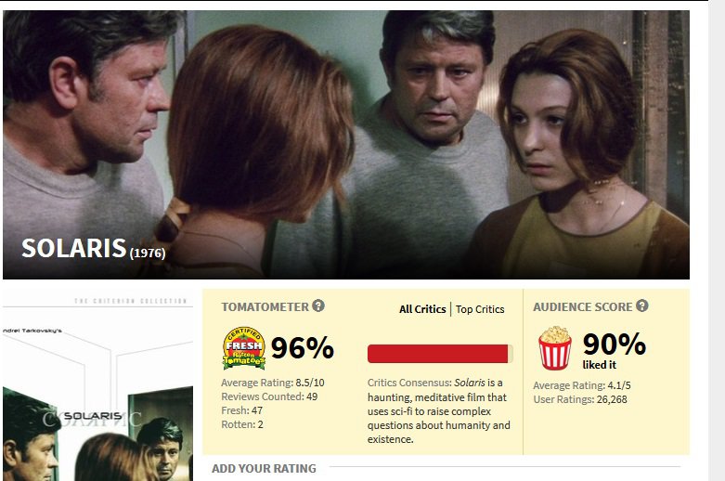Click the 96% Tomatometer score
The image size is (725, 481).
tap(302, 348)
